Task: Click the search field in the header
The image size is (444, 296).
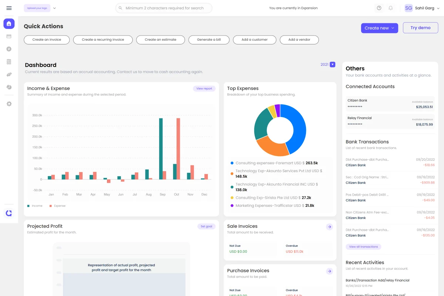Action: pyautogui.click(x=164, y=8)
